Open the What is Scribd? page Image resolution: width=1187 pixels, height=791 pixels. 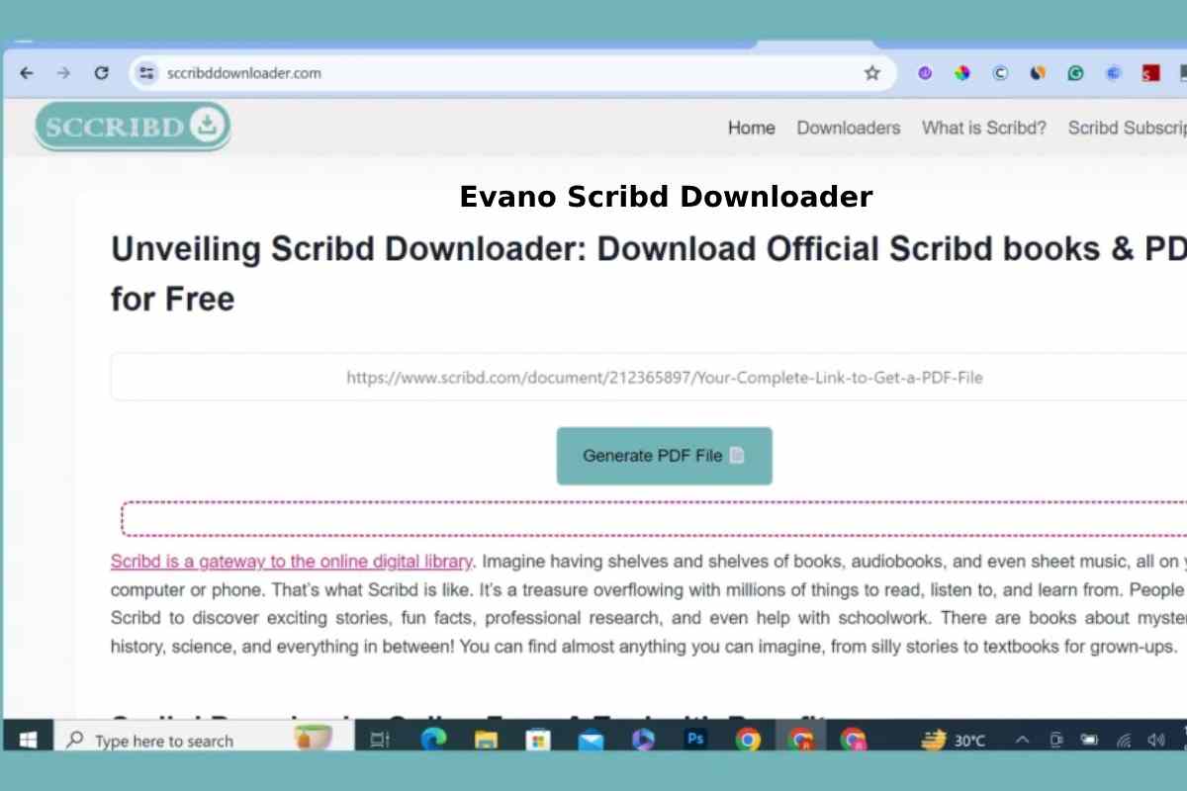984,128
